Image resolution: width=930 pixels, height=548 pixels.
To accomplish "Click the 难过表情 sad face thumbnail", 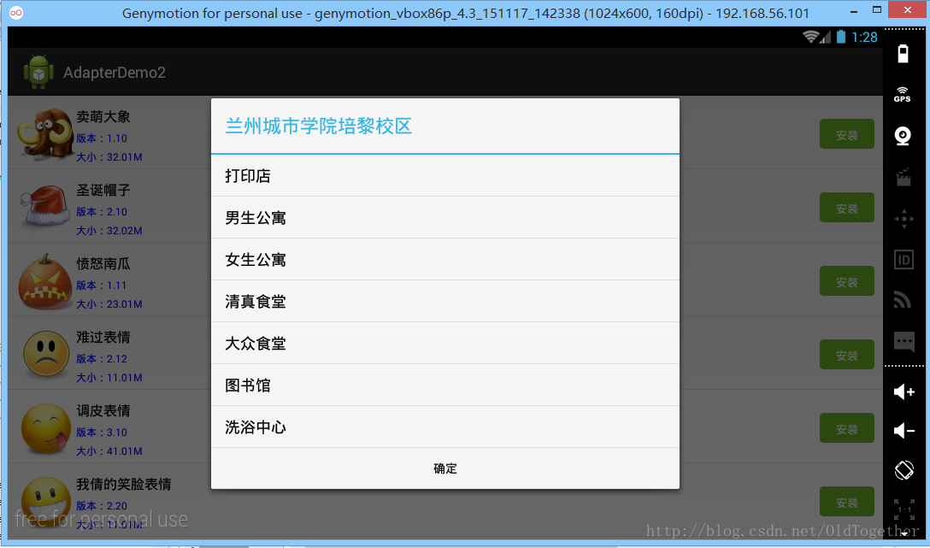I will [x=46, y=353].
